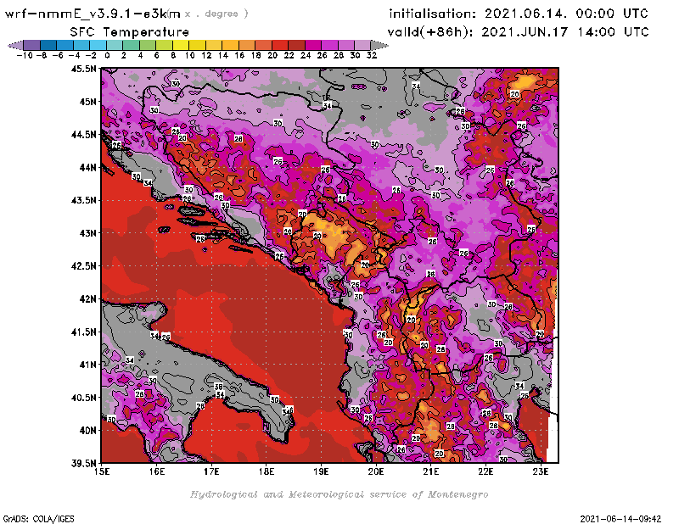Click the 19E longitude label
This screenshot has height=524, width=679.
tap(322, 471)
